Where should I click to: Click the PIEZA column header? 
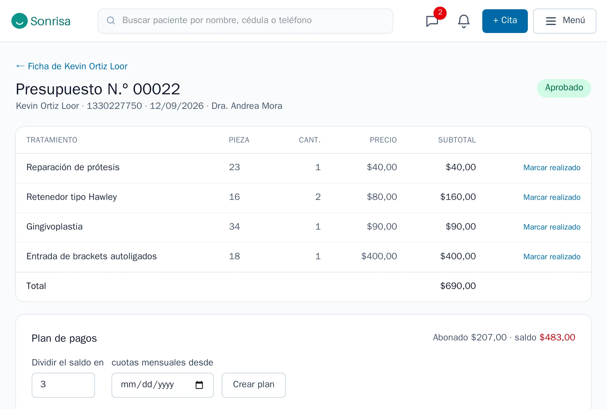239,140
